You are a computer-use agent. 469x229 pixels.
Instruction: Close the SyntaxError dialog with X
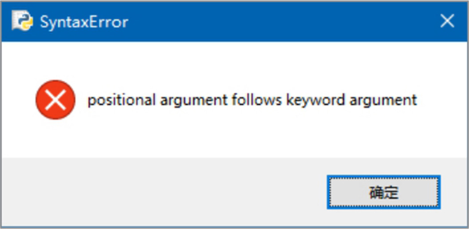point(447,21)
